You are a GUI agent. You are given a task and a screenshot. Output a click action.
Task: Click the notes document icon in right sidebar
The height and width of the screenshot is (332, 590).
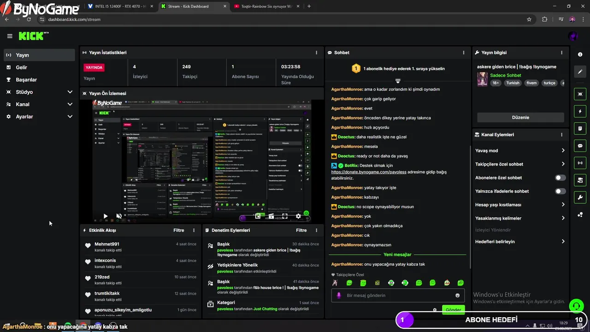[x=580, y=128]
